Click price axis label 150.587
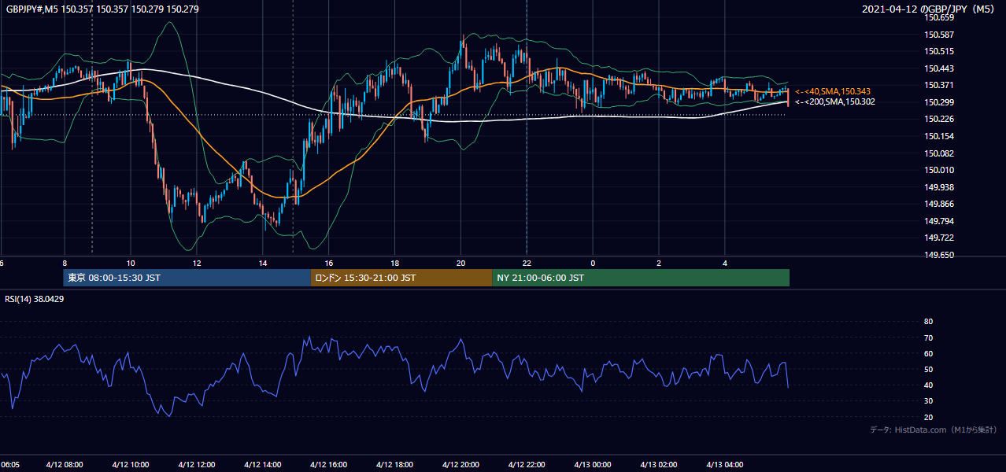 (x=938, y=35)
